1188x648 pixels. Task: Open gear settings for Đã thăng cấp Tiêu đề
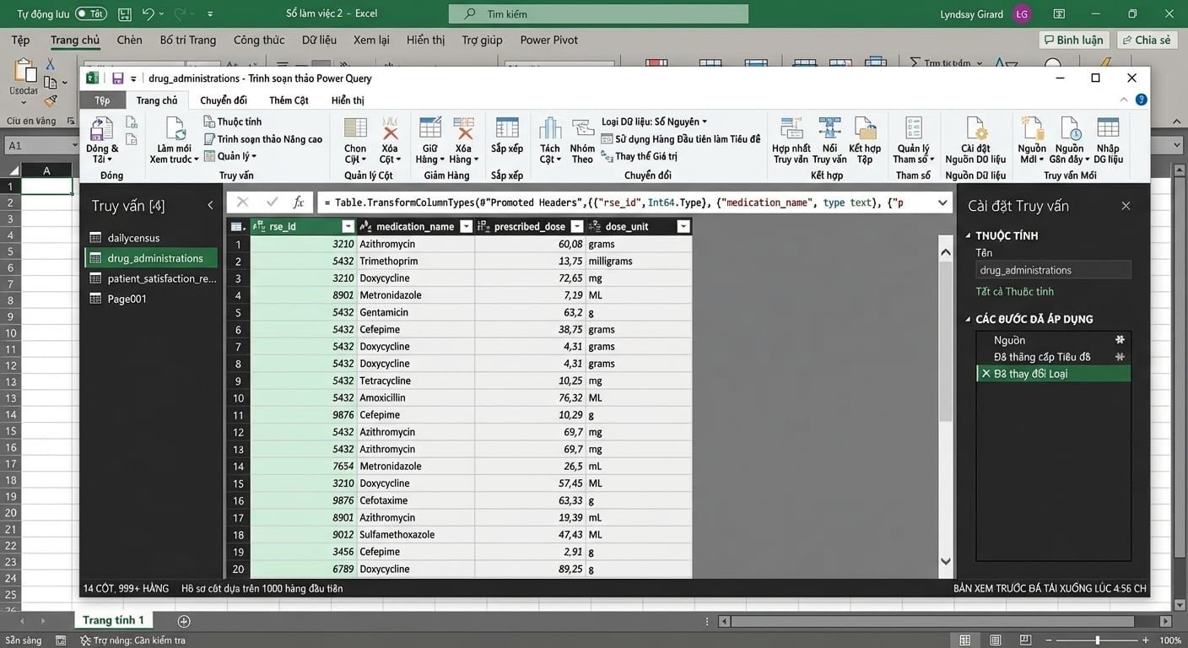coord(1120,357)
